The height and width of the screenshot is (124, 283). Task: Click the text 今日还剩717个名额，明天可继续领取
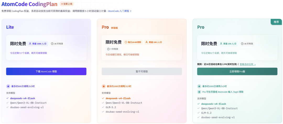[29, 53]
